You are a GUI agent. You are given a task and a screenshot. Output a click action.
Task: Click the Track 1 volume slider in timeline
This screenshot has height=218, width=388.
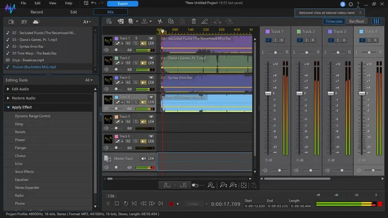coord(116,50)
